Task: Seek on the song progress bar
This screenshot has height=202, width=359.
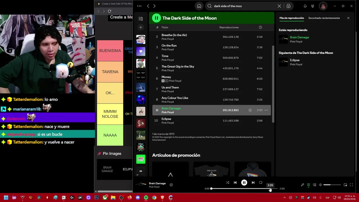Action: pos(244,189)
